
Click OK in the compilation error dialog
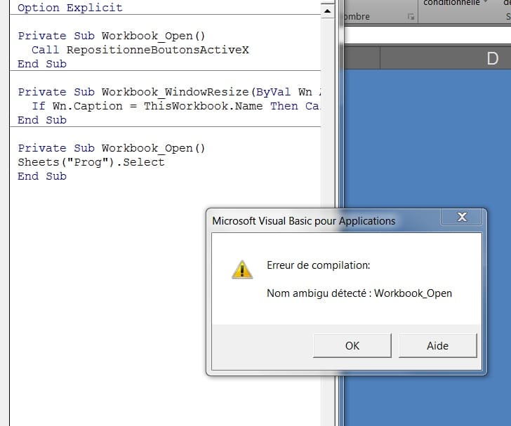point(352,345)
